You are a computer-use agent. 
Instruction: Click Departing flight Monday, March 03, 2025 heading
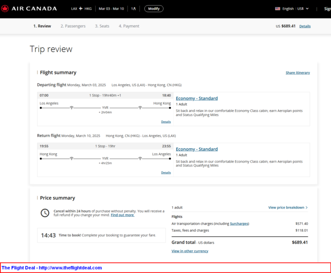point(71,85)
